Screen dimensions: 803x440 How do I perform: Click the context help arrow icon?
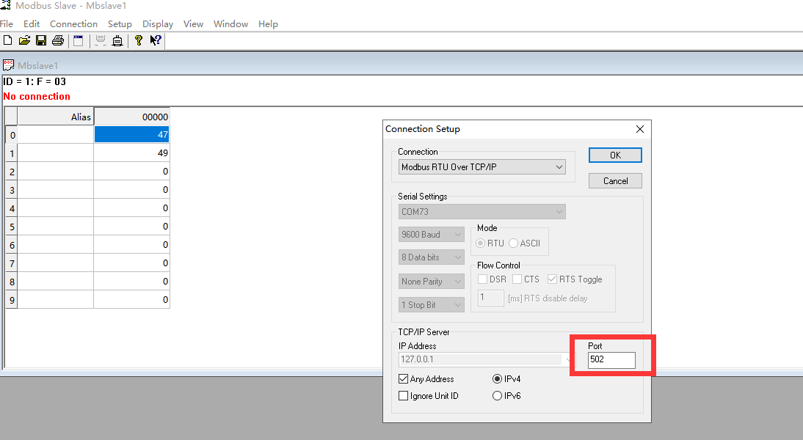(156, 40)
